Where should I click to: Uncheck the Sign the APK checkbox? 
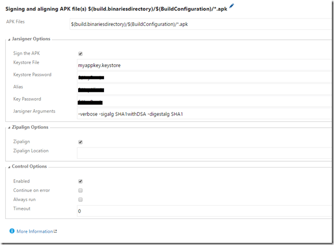tap(80, 54)
